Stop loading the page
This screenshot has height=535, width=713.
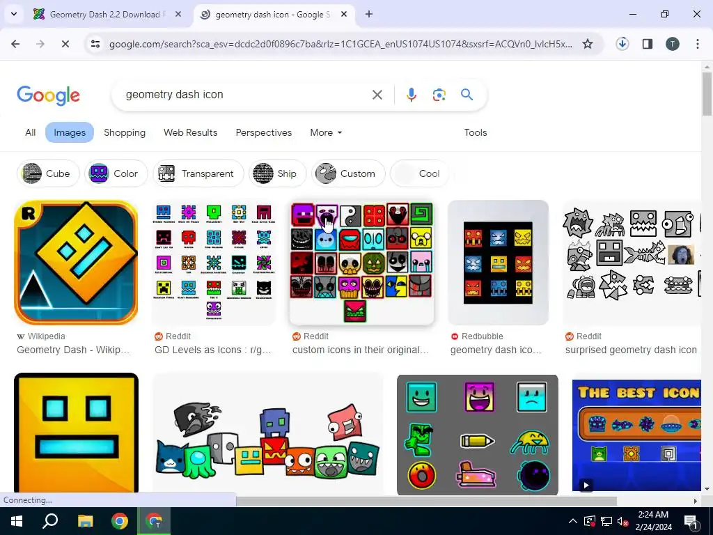(65, 44)
